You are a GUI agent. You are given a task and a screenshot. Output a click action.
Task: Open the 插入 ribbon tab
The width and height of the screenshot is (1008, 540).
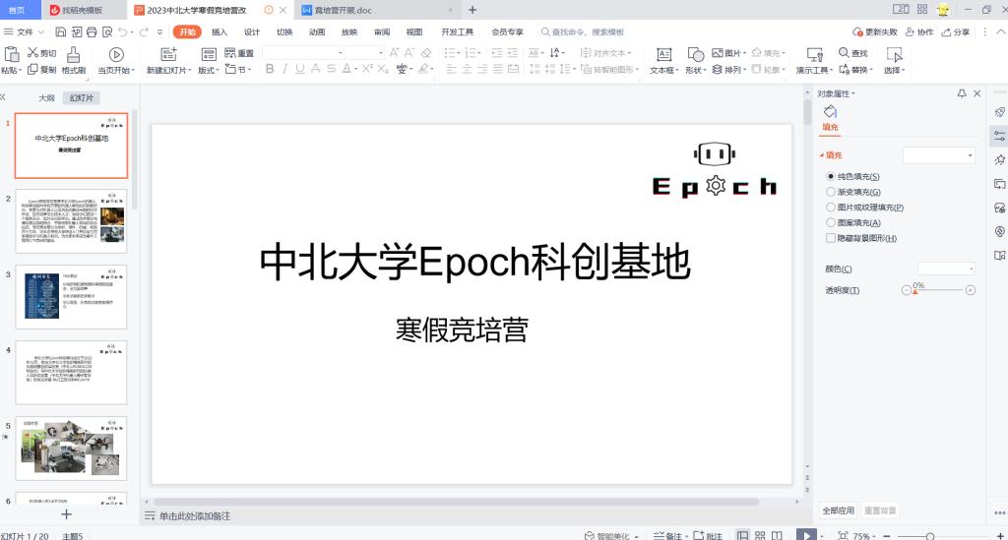[x=220, y=31]
